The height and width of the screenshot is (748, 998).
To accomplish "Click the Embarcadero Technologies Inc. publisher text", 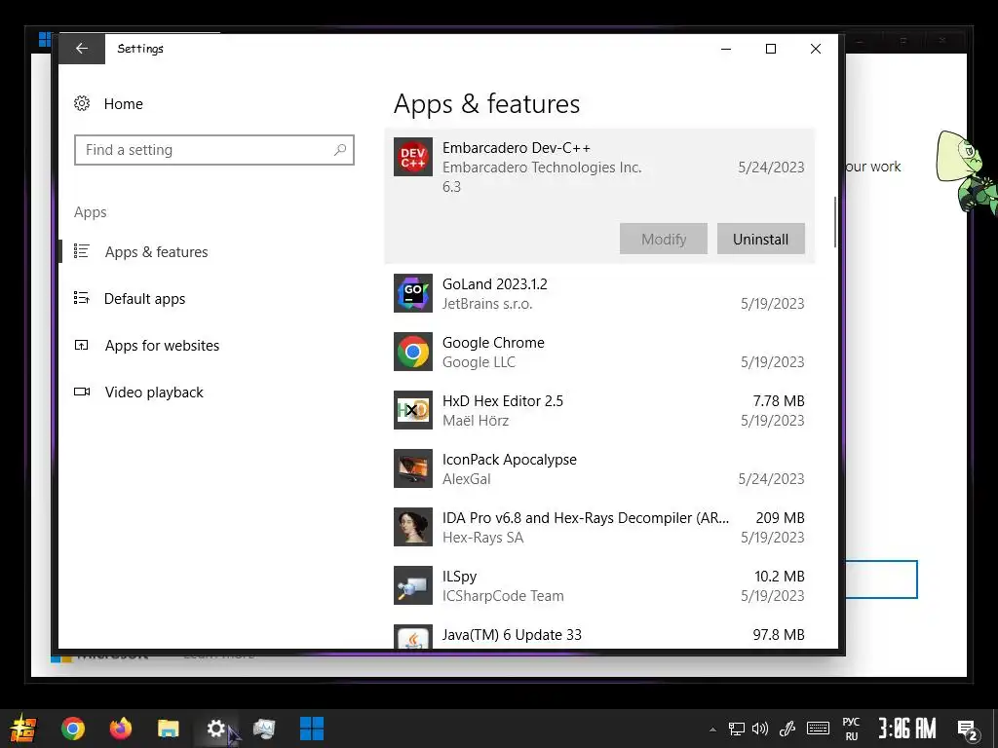I will click(x=542, y=168).
